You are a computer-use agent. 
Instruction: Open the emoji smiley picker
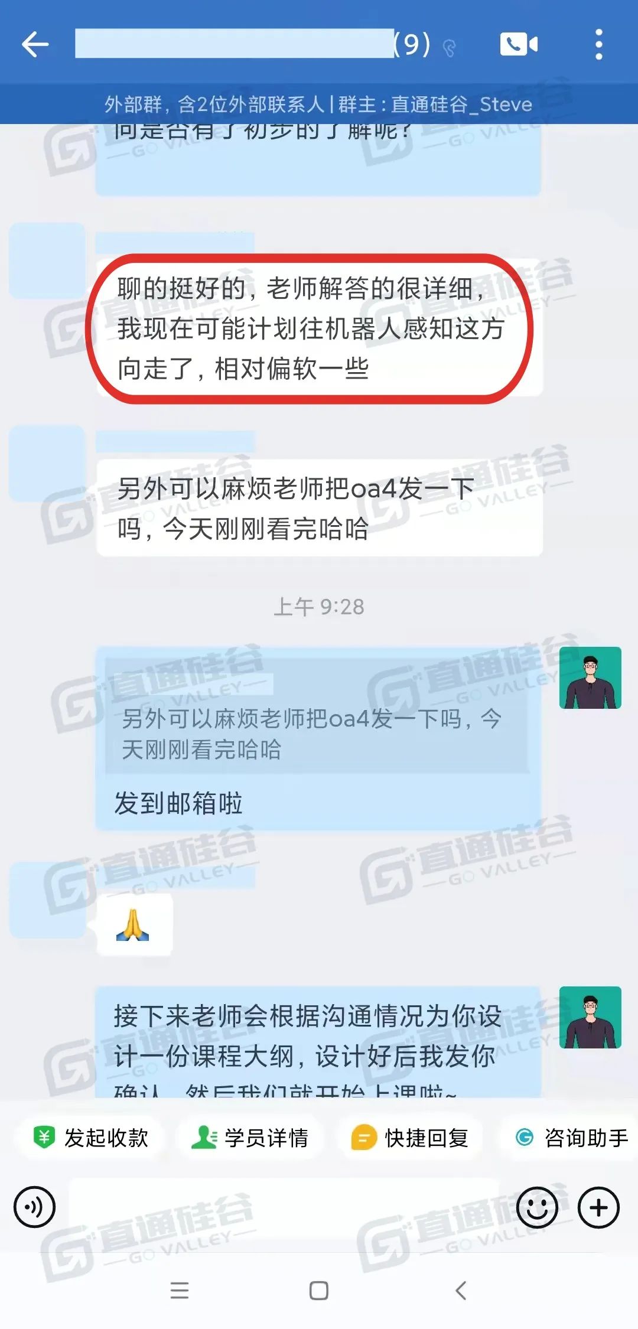537,1207
